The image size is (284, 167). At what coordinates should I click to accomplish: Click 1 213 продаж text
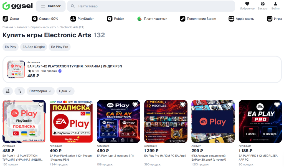pos(200,165)
